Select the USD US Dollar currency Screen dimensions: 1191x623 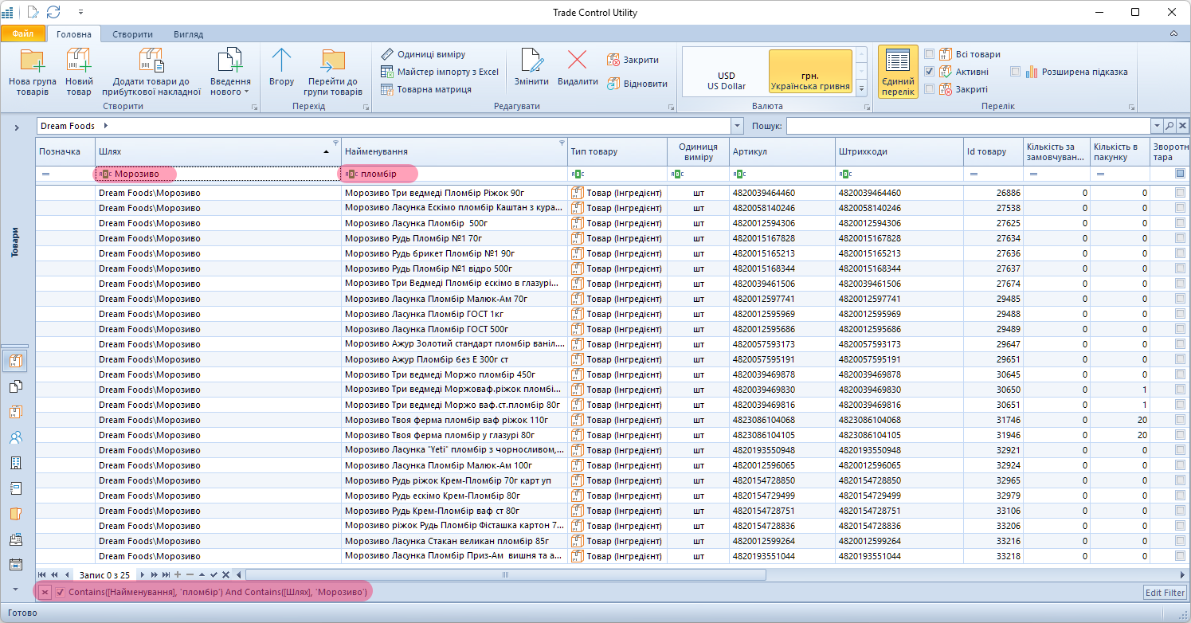[x=726, y=80]
